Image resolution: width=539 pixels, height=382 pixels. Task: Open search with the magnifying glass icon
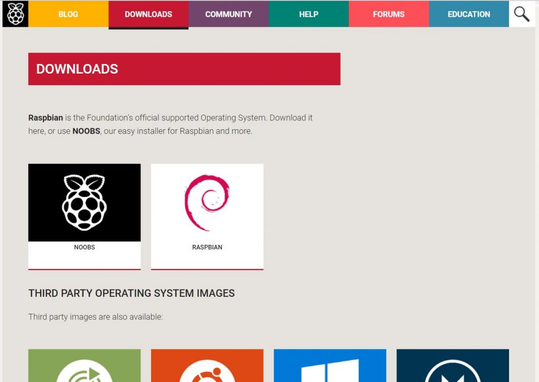pos(522,14)
